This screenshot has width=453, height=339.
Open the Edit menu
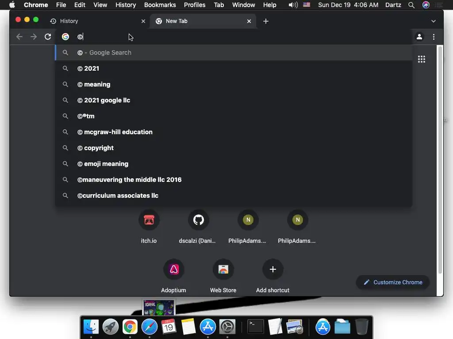[80, 5]
